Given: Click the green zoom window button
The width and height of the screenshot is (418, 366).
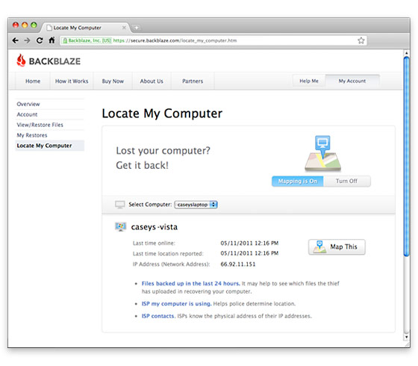Looking at the screenshot, I should tap(34, 25).
